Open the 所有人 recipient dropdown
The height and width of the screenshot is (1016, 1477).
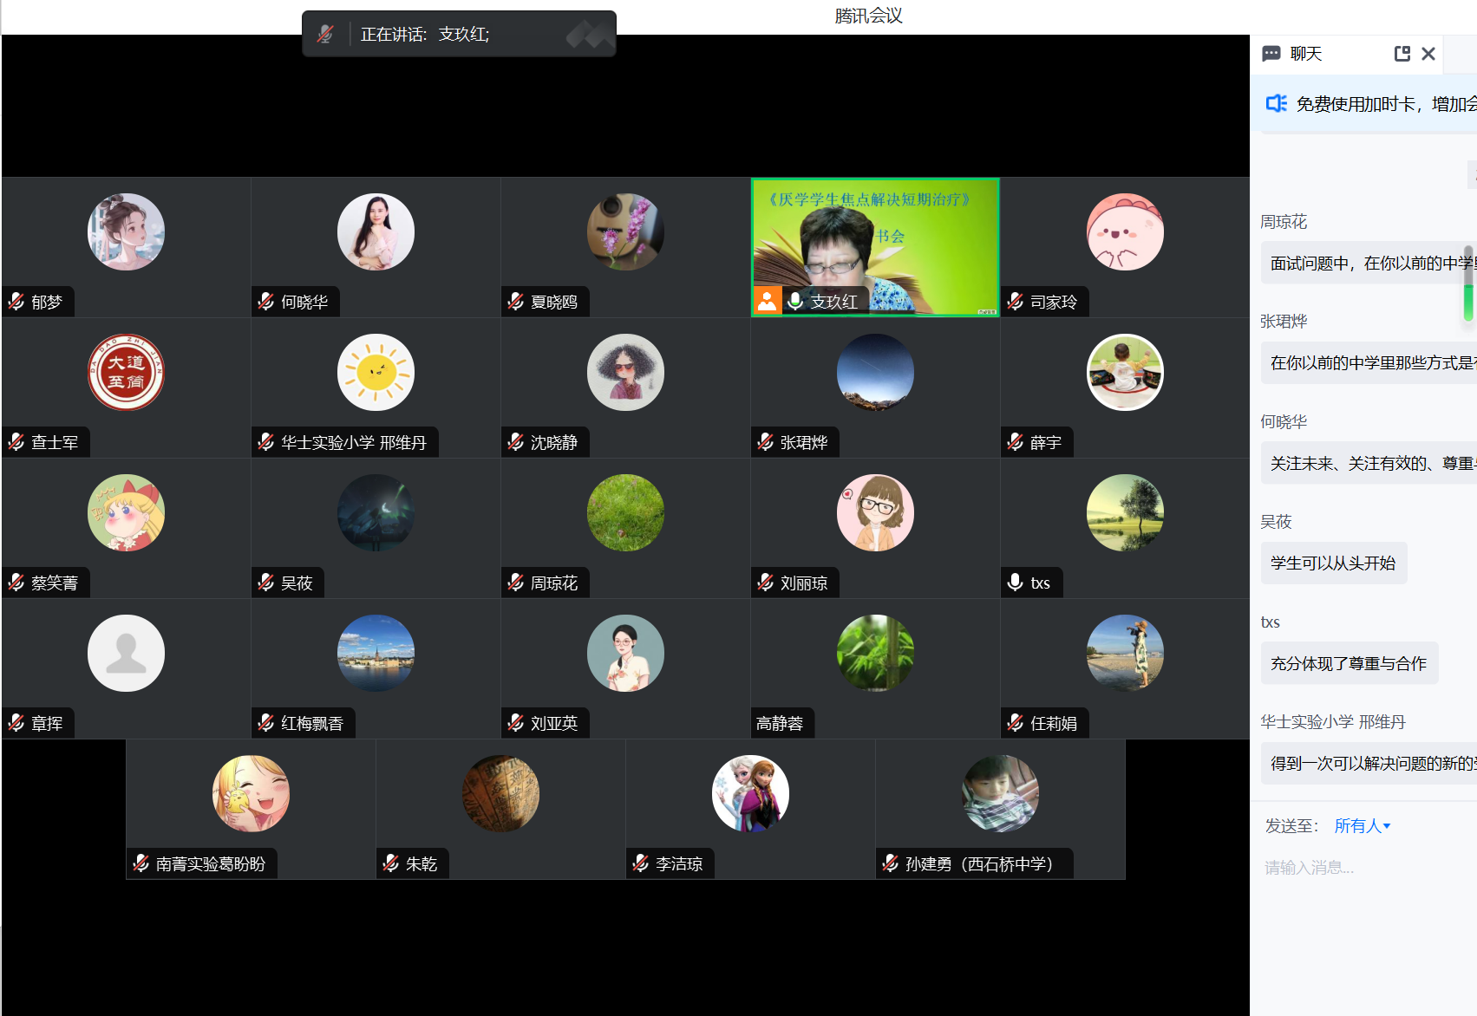pos(1362,826)
